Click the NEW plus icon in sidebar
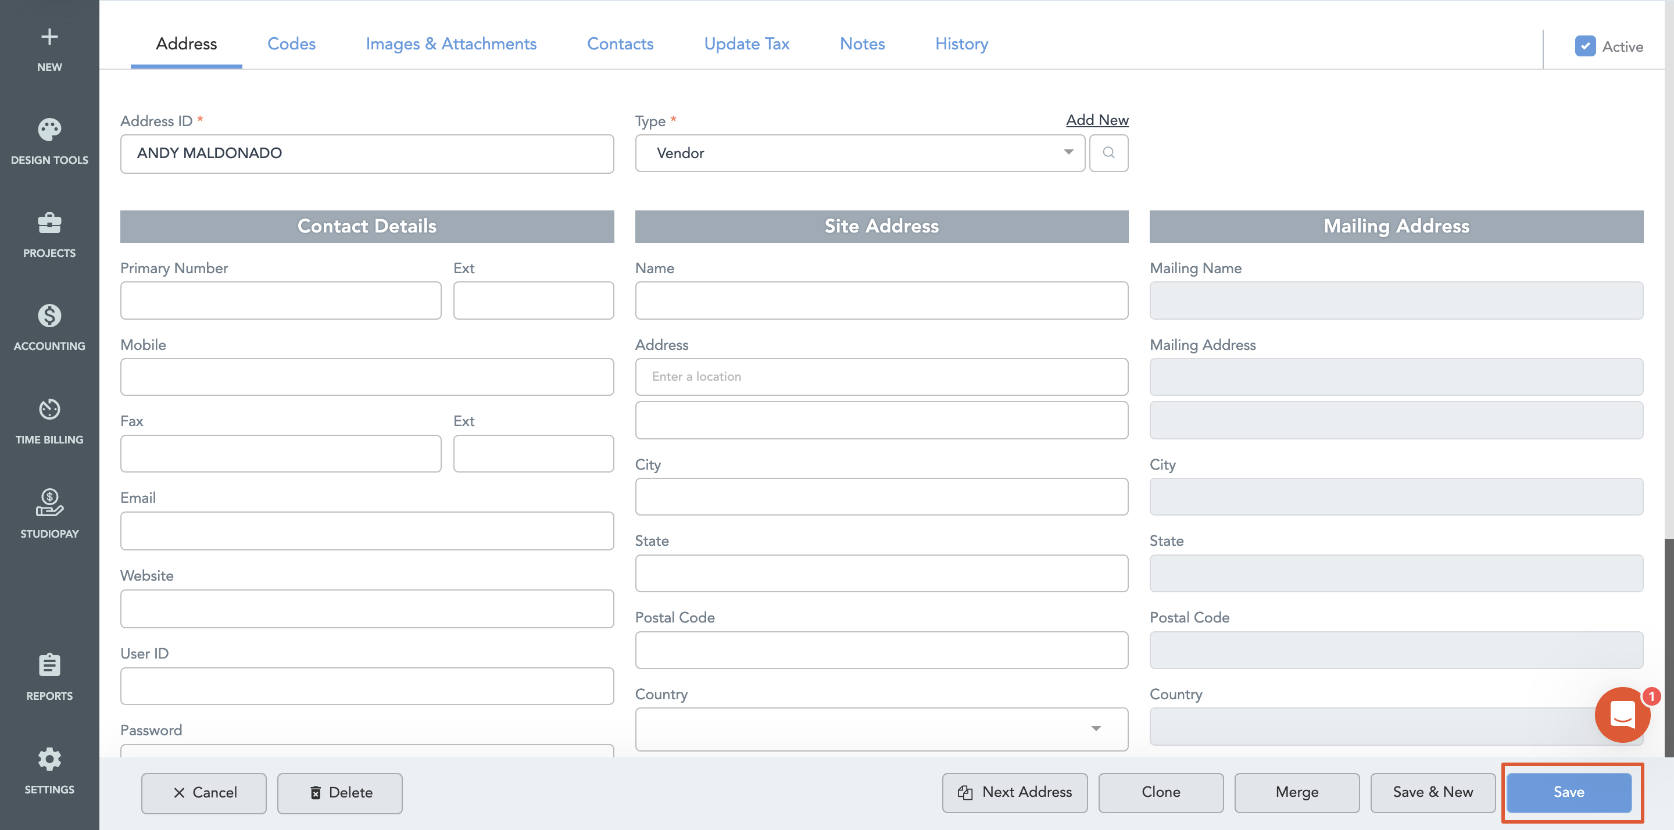1674x830 pixels. (x=49, y=37)
